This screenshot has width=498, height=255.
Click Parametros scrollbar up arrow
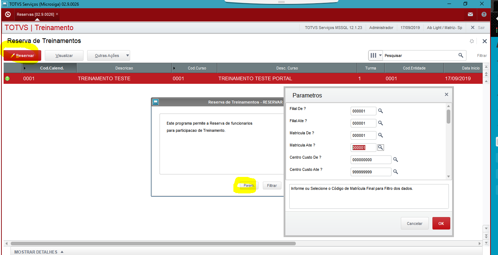coord(449,106)
